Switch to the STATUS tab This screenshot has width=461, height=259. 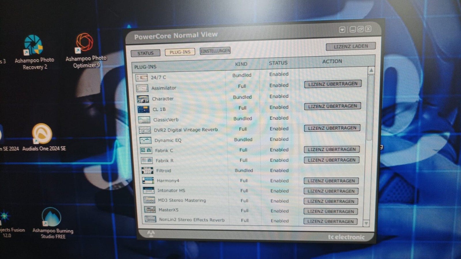146,53
